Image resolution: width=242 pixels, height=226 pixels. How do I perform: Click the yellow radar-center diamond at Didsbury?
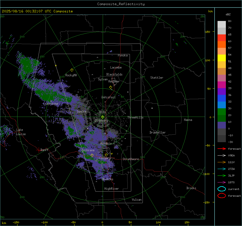[x=102, y=117]
